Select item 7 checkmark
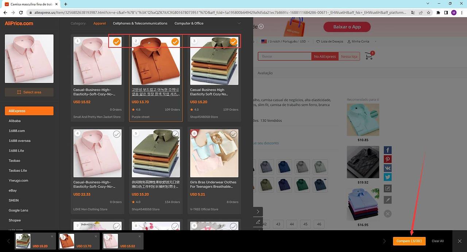The height and width of the screenshot is (252, 467). (x=117, y=227)
